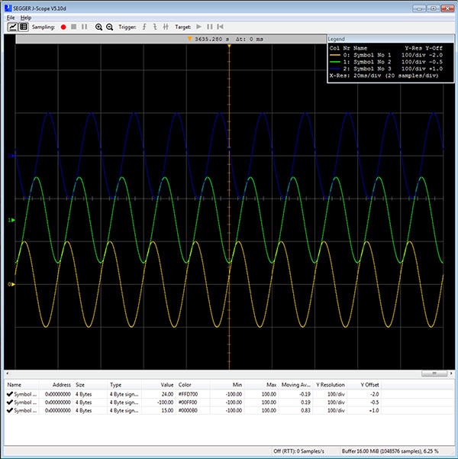Image resolution: width=458 pixels, height=459 pixels.
Task: Switch to graph view toolbar icon
Action: 13,27
